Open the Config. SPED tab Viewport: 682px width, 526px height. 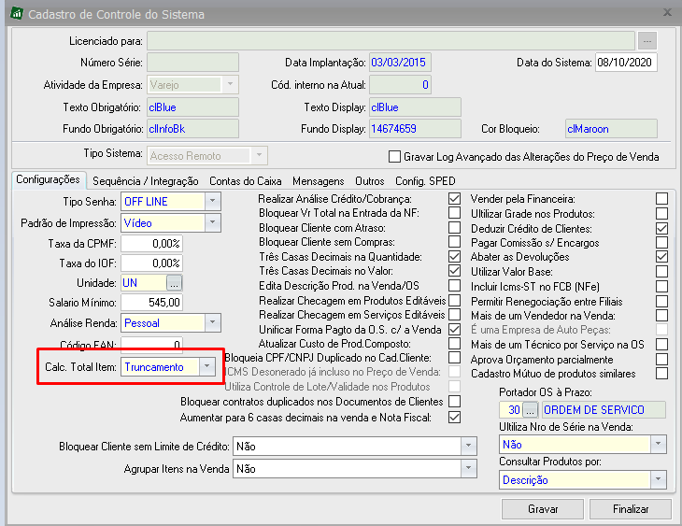425,181
